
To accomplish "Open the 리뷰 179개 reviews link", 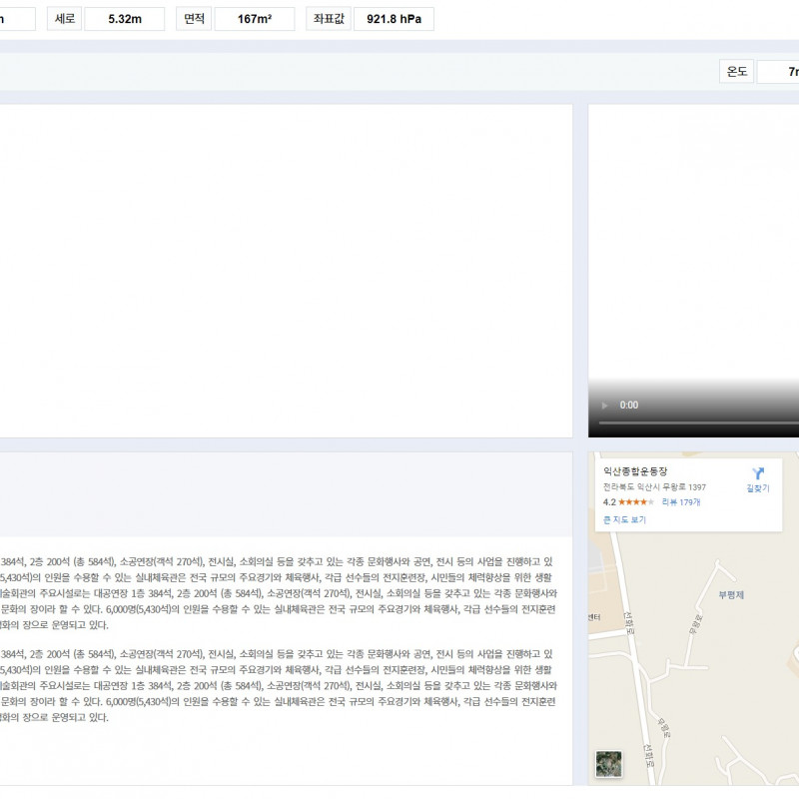I will click(x=680, y=502).
